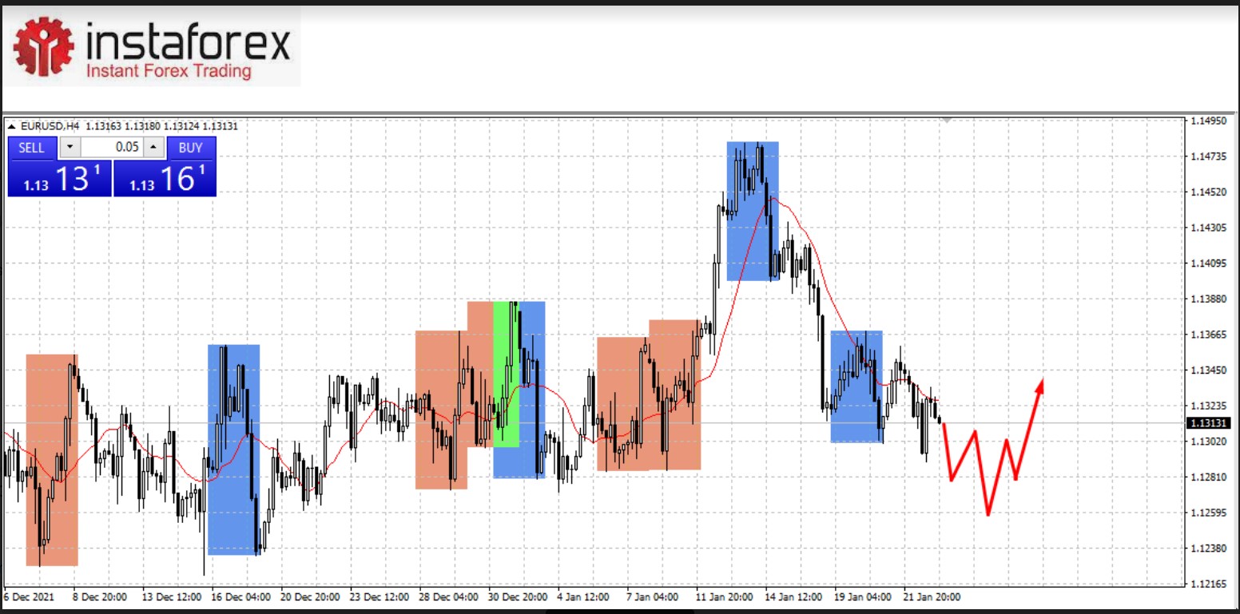Click the 1.13020 price scale label
The width and height of the screenshot is (1240, 614).
pyautogui.click(x=1208, y=442)
